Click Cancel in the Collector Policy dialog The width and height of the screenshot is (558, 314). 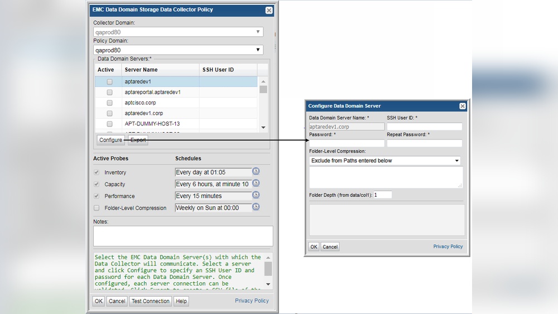pos(117,301)
